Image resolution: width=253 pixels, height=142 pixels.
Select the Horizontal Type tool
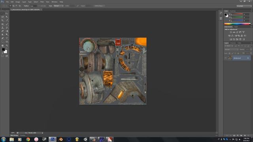pos(7,38)
